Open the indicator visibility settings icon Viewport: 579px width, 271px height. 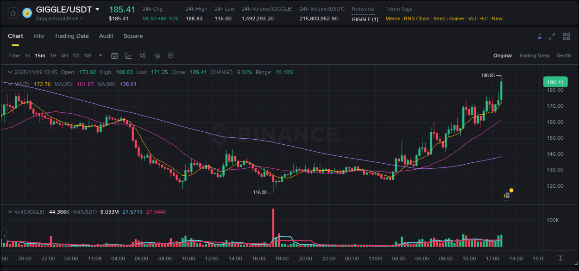coord(156,55)
